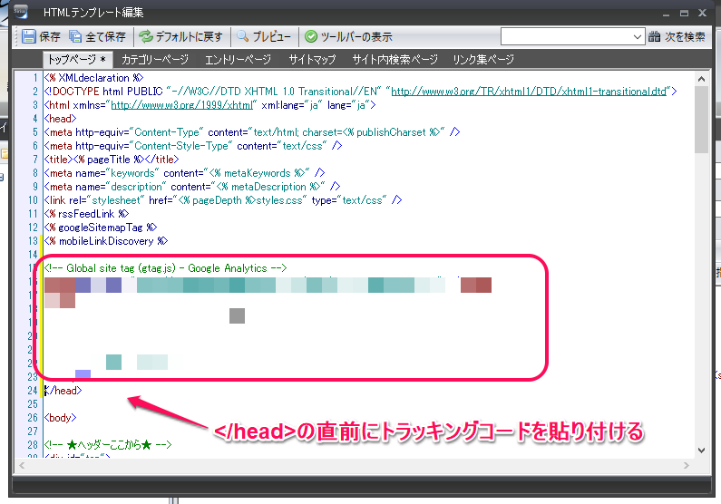The image size is (721, 504).
Task: Select the サイト内検索ページ tab
Action: pos(395,60)
